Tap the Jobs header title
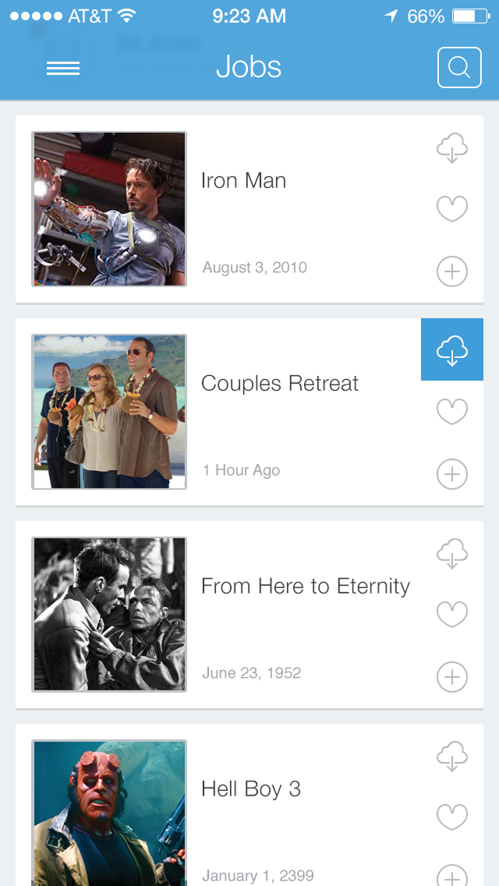Screen dimensions: 499x886 249,67
